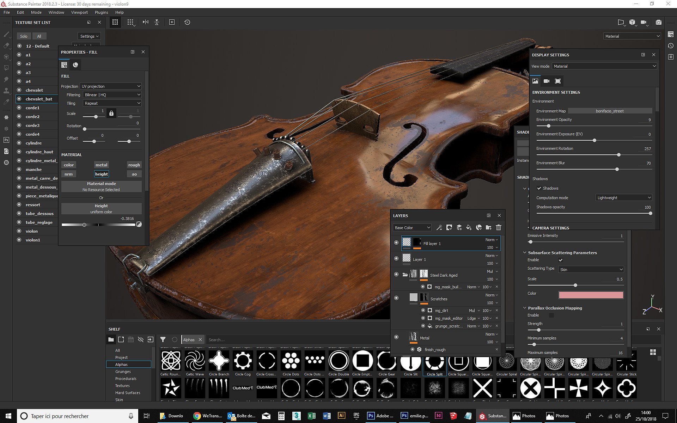Image resolution: width=677 pixels, height=423 pixels.
Task: Hide the Scratches layer
Action: coord(396,298)
